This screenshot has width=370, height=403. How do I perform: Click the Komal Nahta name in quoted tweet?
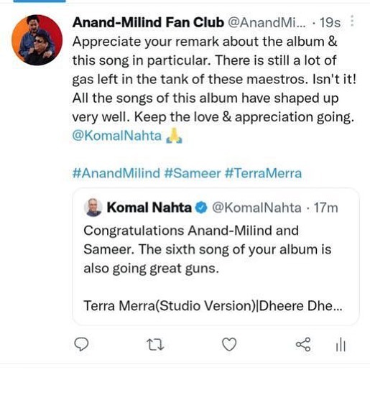coord(149,208)
